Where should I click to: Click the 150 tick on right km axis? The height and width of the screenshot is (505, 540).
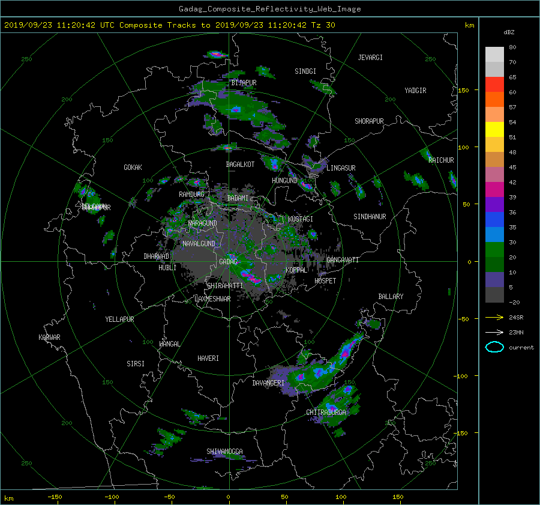tap(463, 90)
